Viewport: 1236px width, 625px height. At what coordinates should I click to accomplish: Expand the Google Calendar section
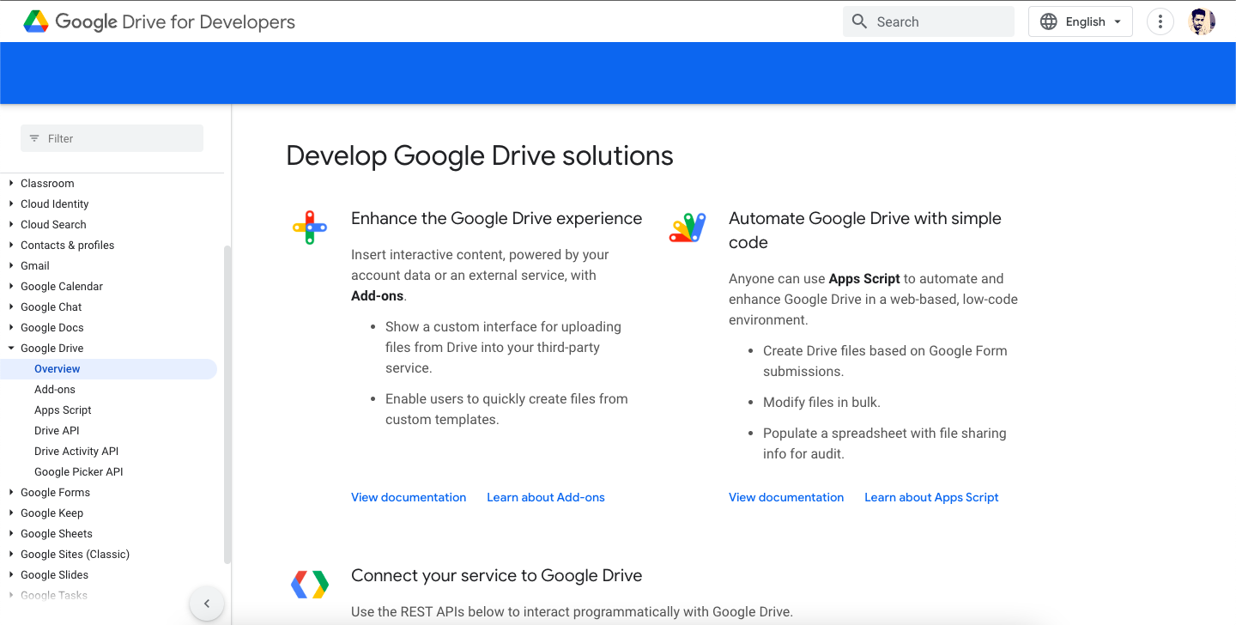[11, 286]
